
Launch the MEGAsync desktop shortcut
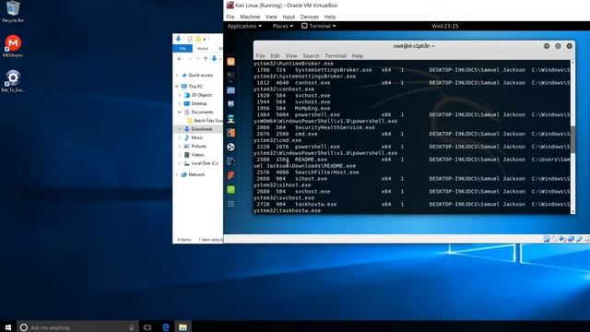point(13,46)
